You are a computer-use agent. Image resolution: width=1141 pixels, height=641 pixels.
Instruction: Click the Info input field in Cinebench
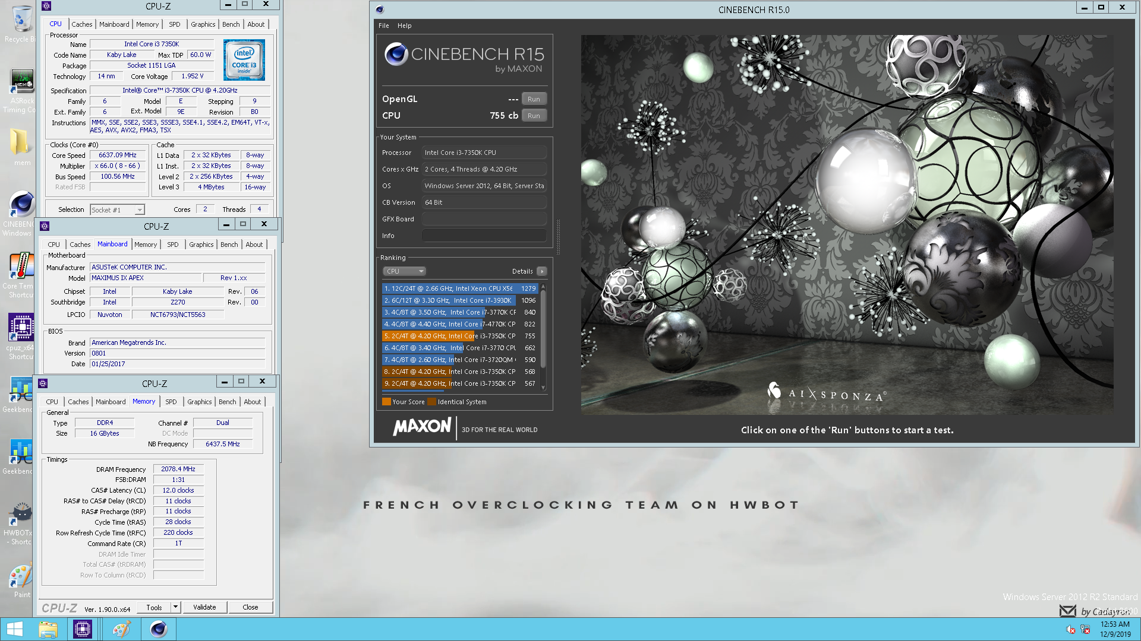pos(484,236)
